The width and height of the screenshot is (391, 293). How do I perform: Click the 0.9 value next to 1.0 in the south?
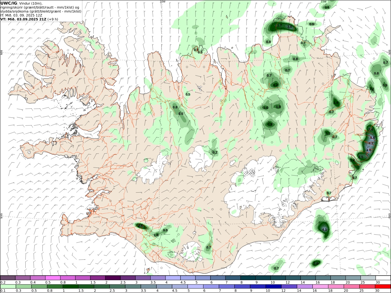click(165, 230)
